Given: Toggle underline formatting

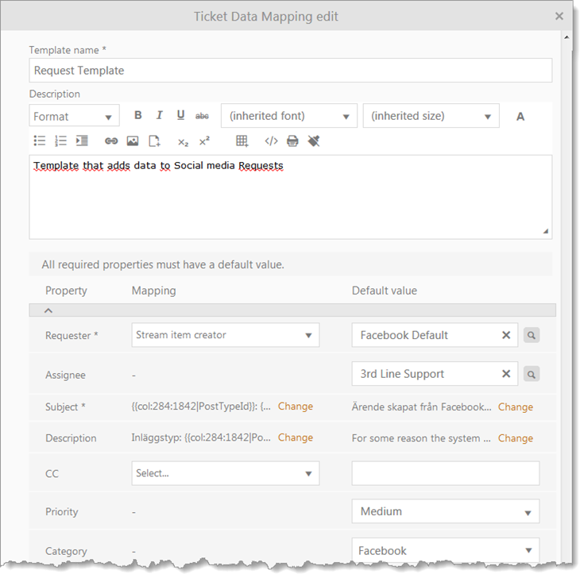Looking at the screenshot, I should point(181,116).
